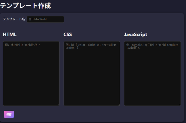Click the <h1>Hello World!</h1> placeholder text
The height and width of the screenshot is (123, 186).
coord(25,45)
